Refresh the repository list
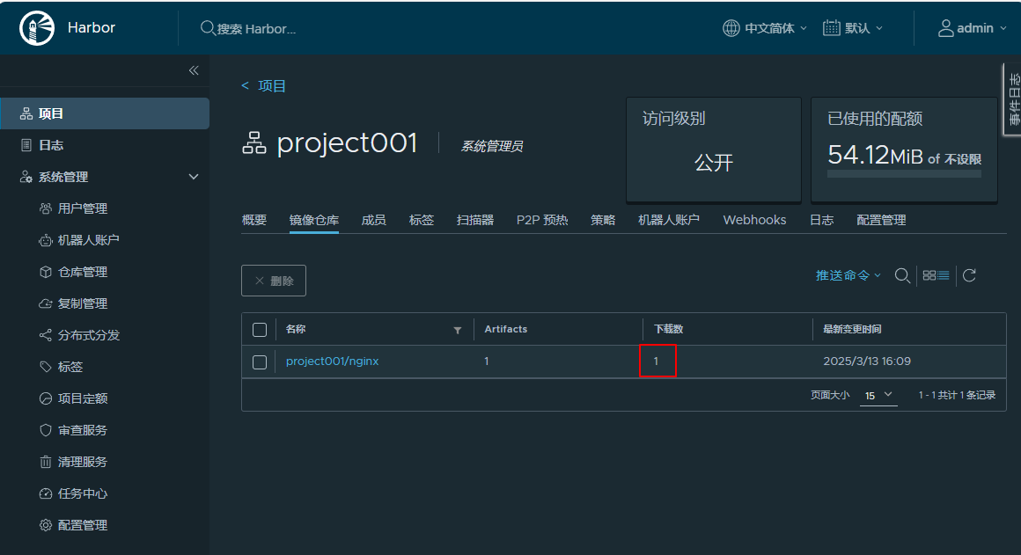 pyautogui.click(x=970, y=275)
